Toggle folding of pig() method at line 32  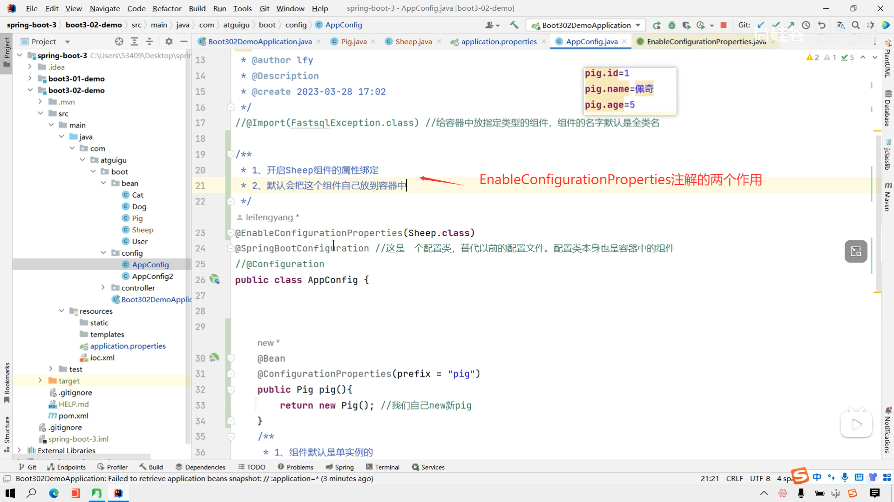[x=230, y=390]
